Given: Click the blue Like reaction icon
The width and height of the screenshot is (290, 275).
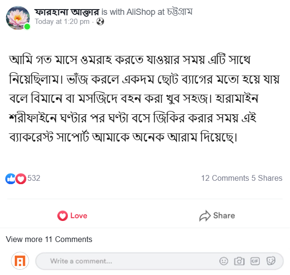Looking at the screenshot, I should click(11, 178).
